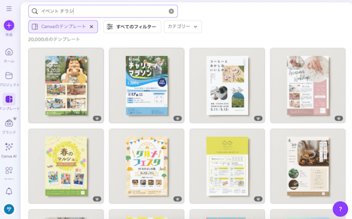Open Canva AI from the sidebar
The height and width of the screenshot is (219, 352).
pos(9,147)
